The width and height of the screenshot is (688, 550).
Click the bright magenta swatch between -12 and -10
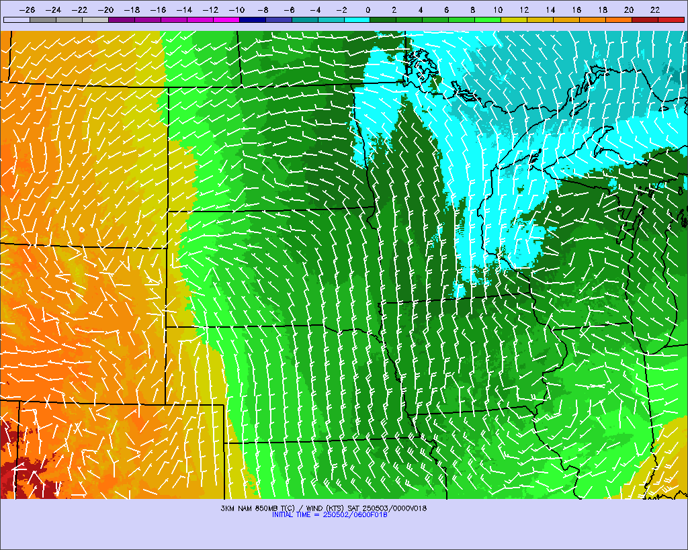tap(226, 19)
